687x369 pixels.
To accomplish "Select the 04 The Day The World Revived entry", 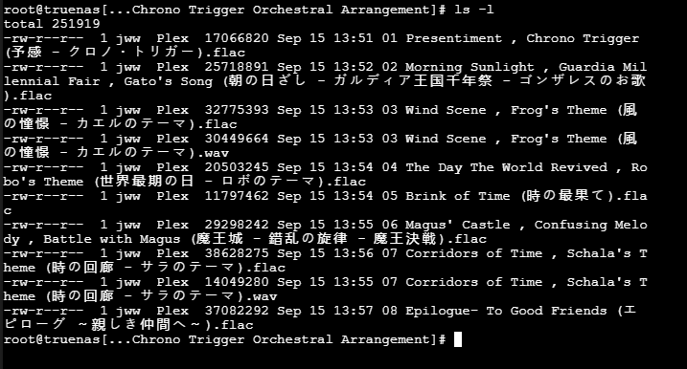I will [325, 174].
